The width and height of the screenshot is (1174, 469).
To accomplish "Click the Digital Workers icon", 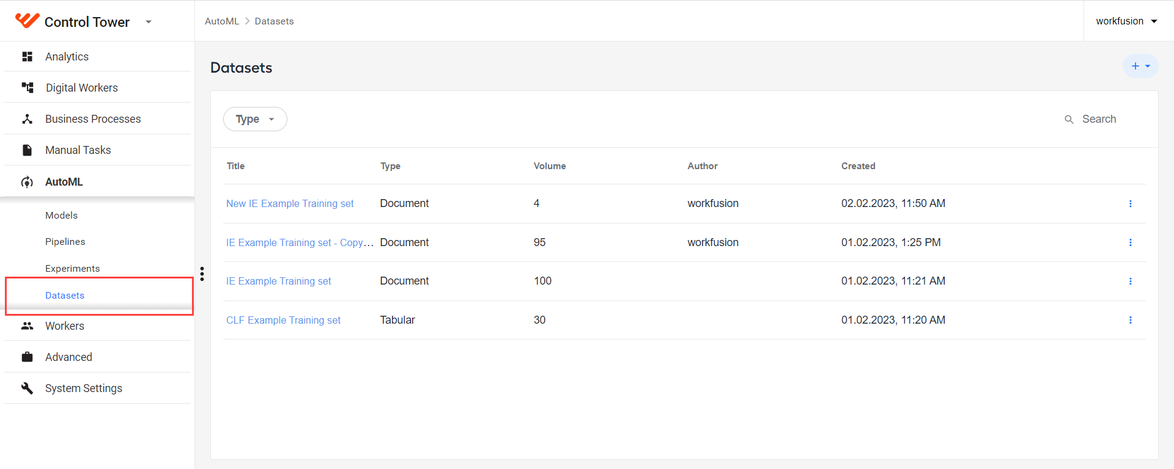I will (x=28, y=88).
